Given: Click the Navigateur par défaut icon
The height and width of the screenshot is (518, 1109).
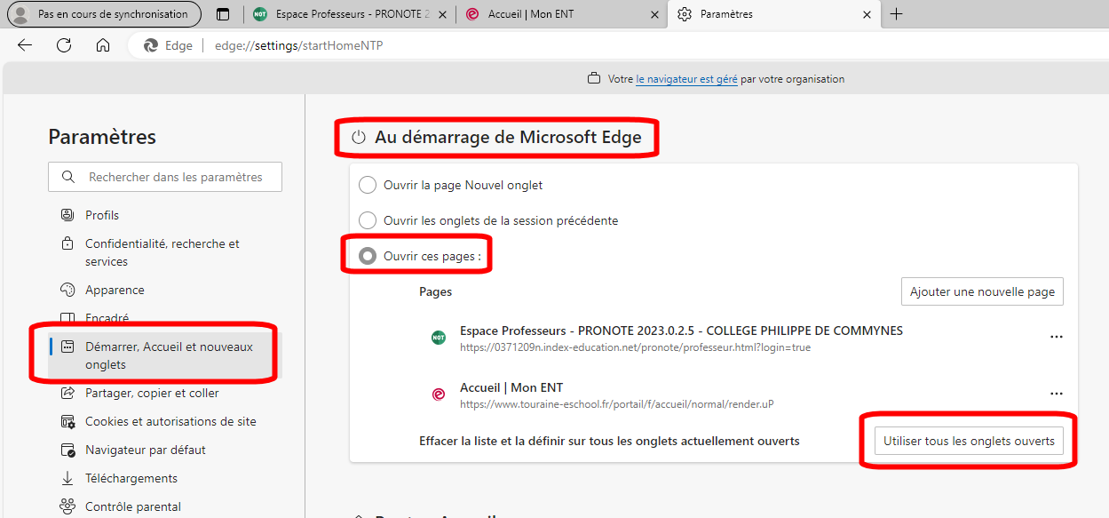Looking at the screenshot, I should tap(67, 450).
